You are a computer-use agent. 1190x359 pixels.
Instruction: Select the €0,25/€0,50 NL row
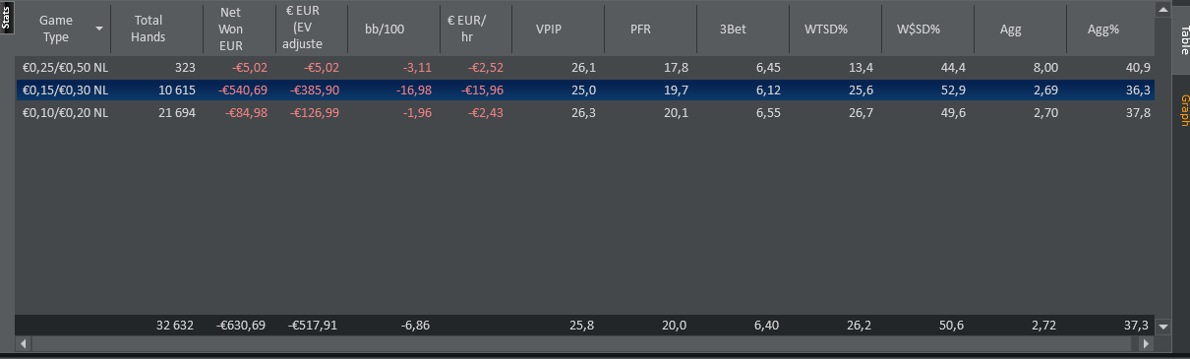(x=585, y=68)
